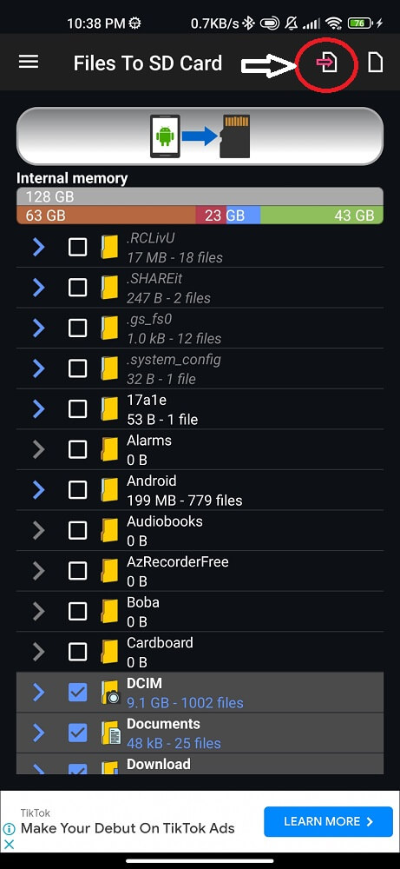Close the TikTok ad with X icon
400x869 pixels.
9,845
